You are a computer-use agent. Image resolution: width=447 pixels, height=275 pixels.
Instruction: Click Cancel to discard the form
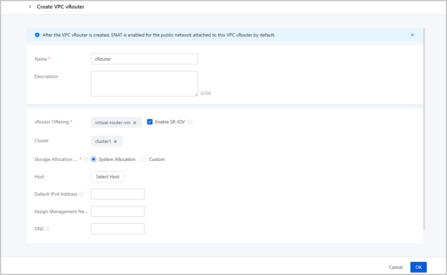pos(396,267)
